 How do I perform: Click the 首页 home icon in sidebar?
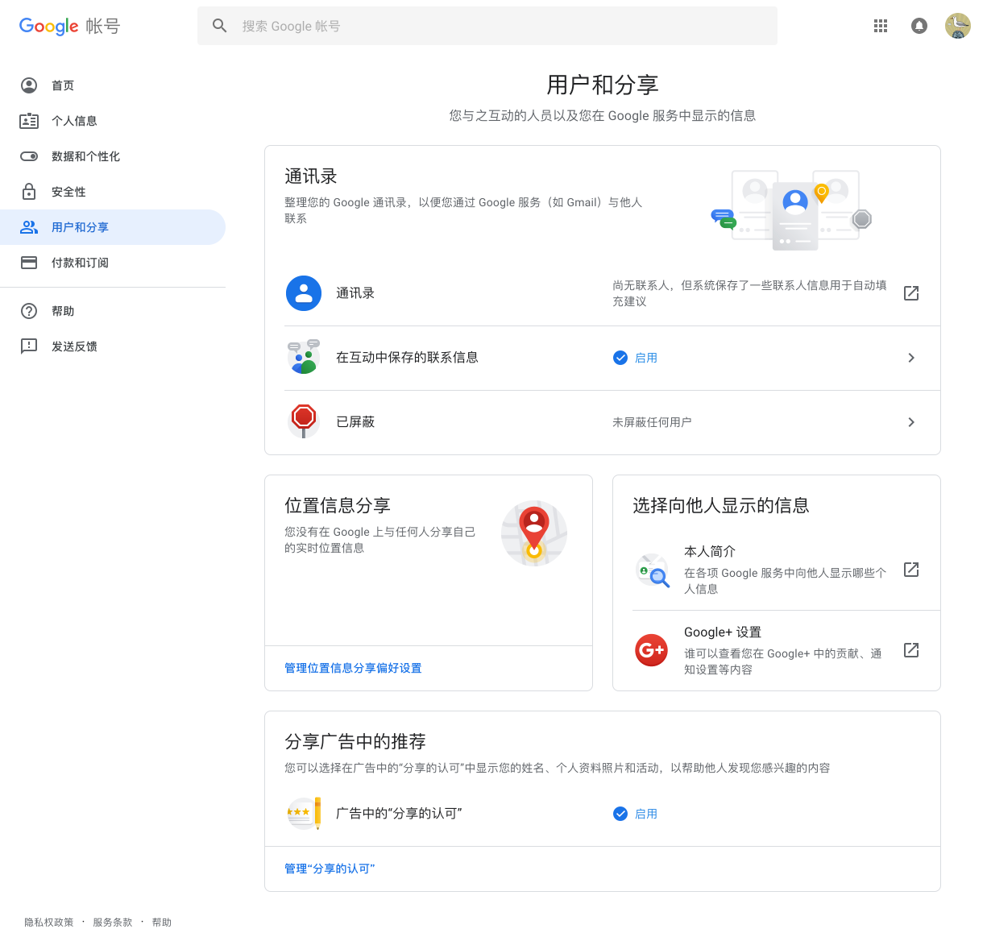29,85
